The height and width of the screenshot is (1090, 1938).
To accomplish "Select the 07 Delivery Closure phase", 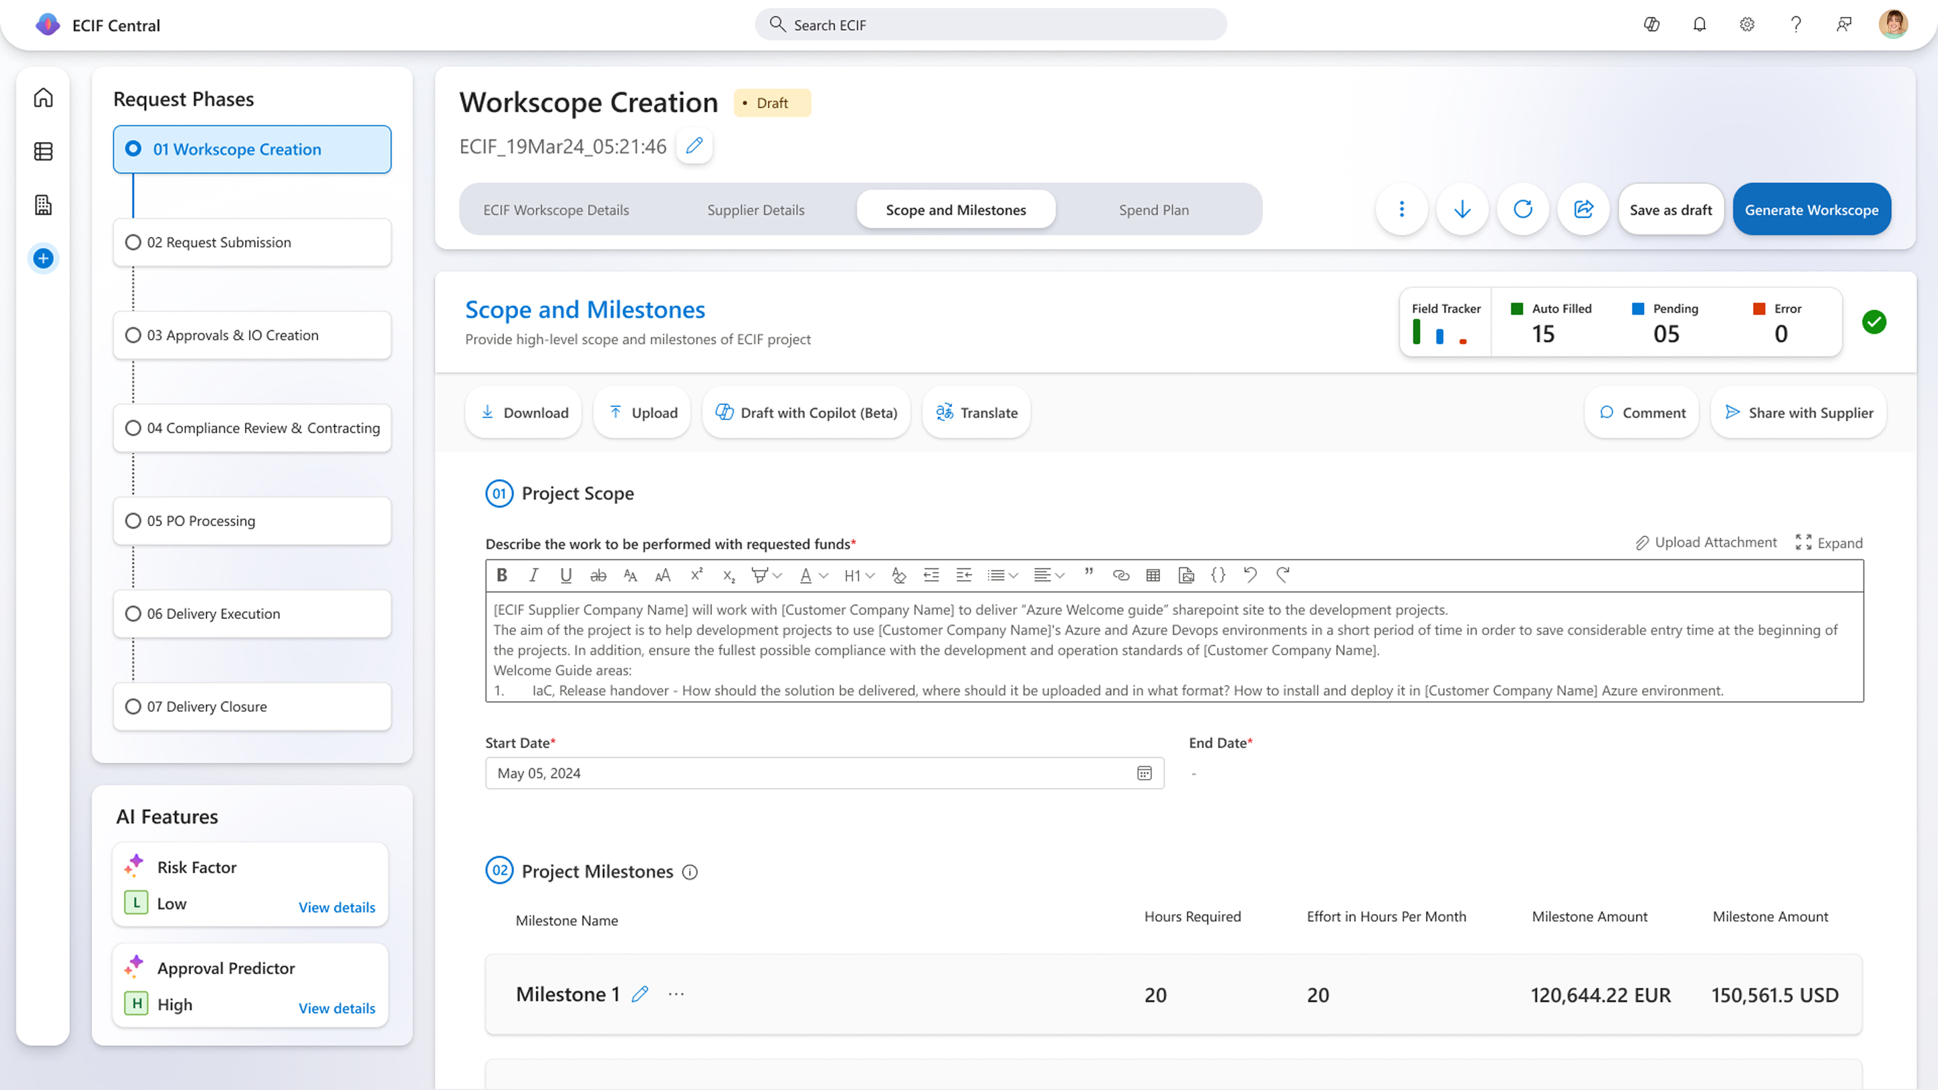I will point(252,706).
